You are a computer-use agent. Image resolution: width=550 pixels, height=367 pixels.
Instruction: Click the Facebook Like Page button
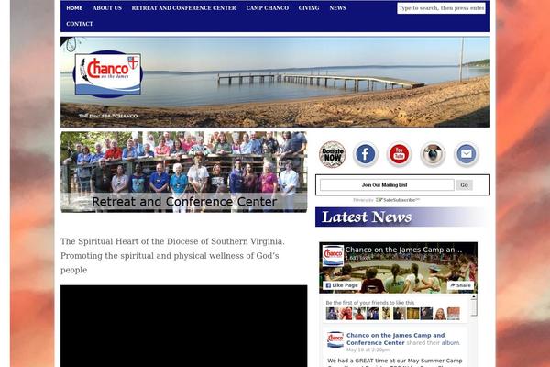(342, 285)
